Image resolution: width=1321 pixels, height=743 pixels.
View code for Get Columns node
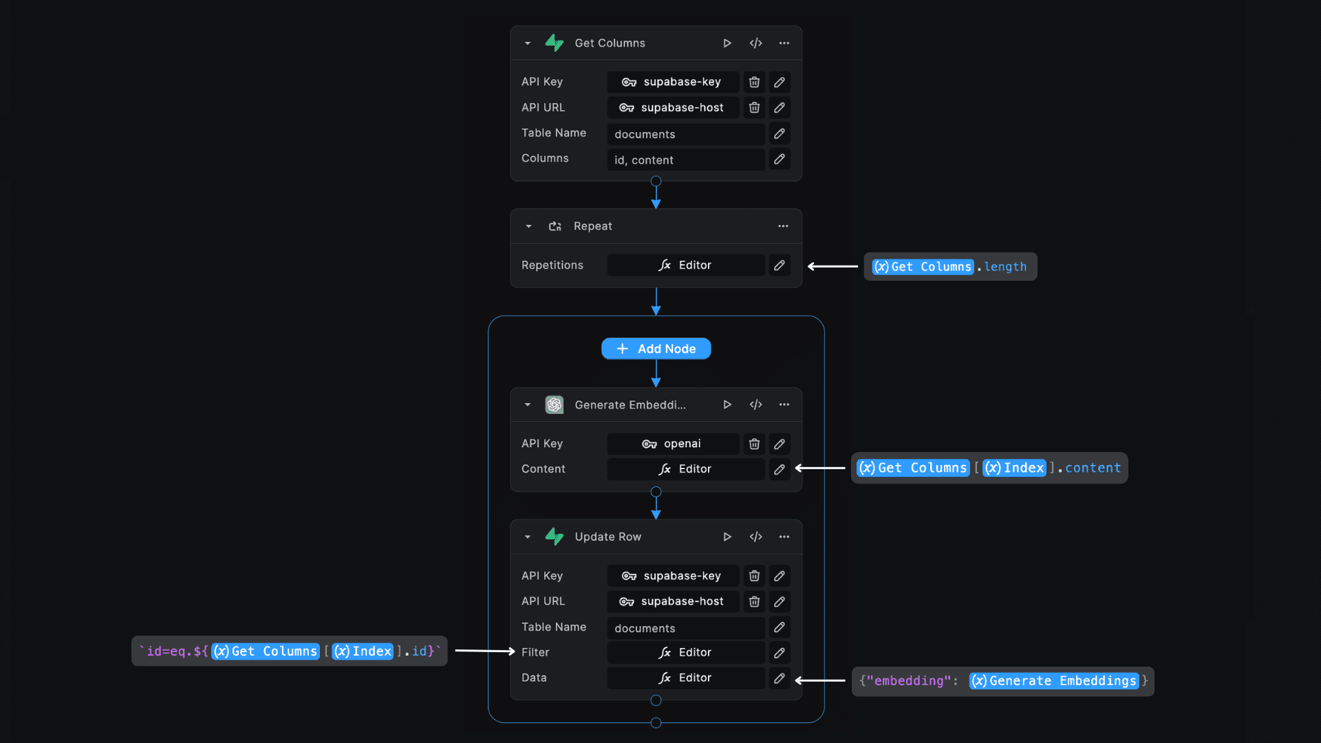pos(755,43)
